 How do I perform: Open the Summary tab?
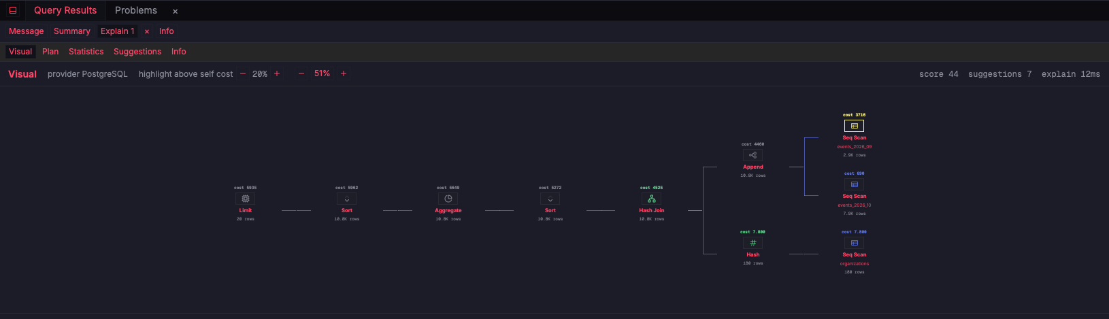tap(72, 31)
